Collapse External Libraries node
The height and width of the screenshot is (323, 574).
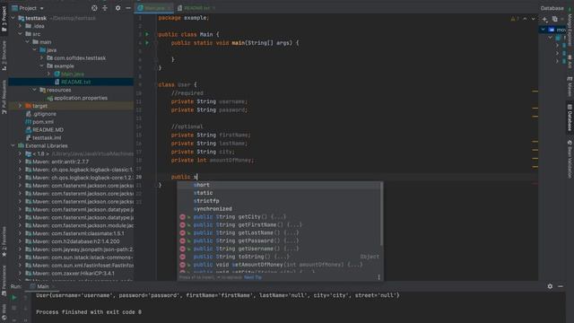(x=13, y=145)
